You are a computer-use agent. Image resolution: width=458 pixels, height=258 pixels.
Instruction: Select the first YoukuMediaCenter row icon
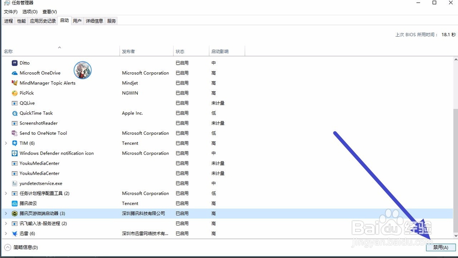[x=15, y=163]
